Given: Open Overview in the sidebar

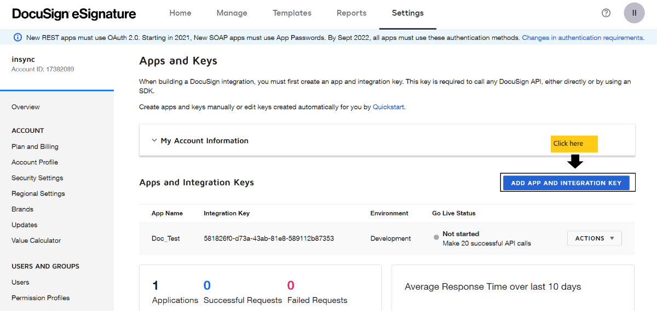Looking at the screenshot, I should click(x=26, y=107).
